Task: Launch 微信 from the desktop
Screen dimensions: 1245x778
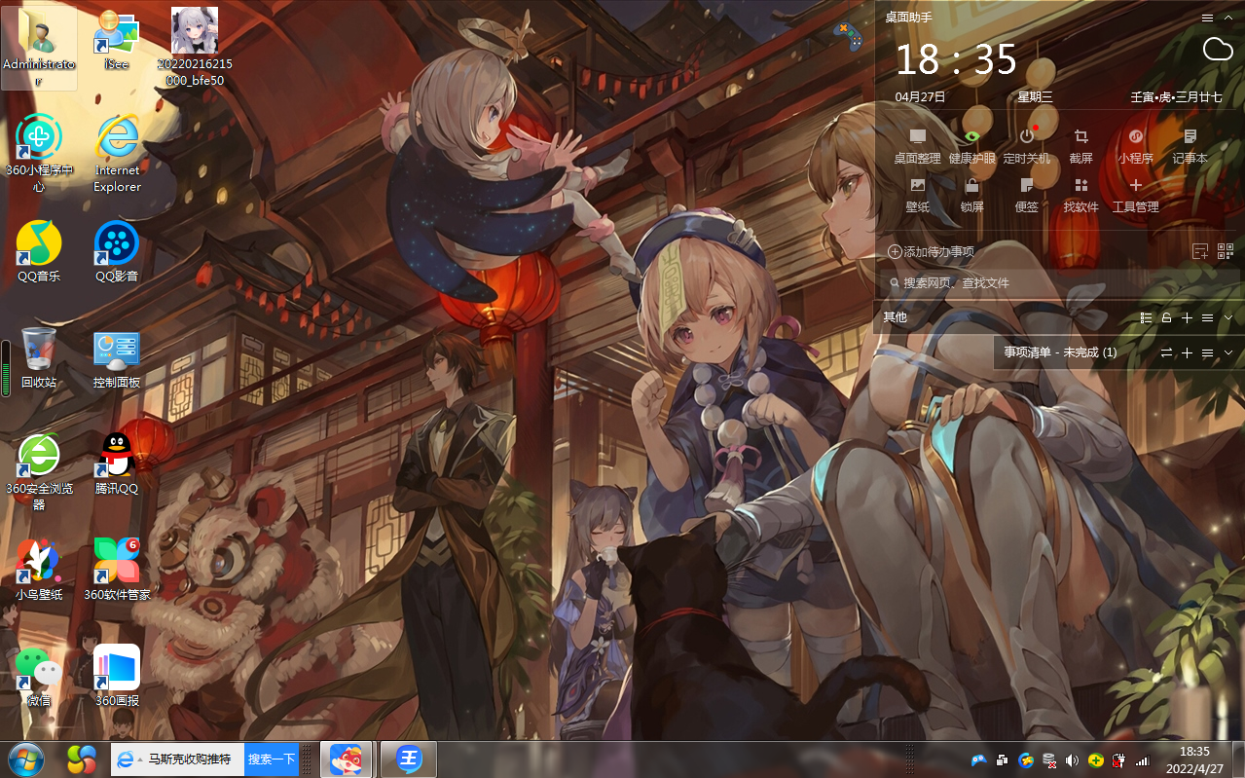Action: coord(39,675)
